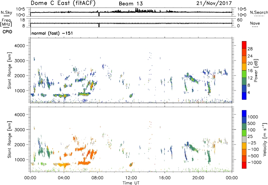Pick the red top segment of the power colorbar

tap(244, 45)
